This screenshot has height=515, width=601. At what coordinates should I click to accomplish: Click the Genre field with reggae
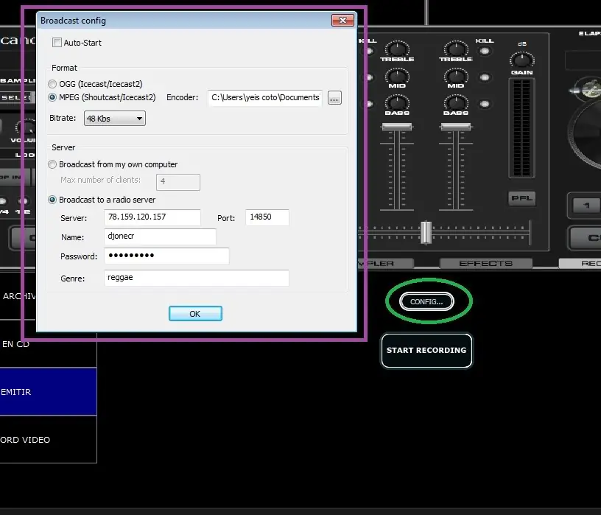(196, 278)
